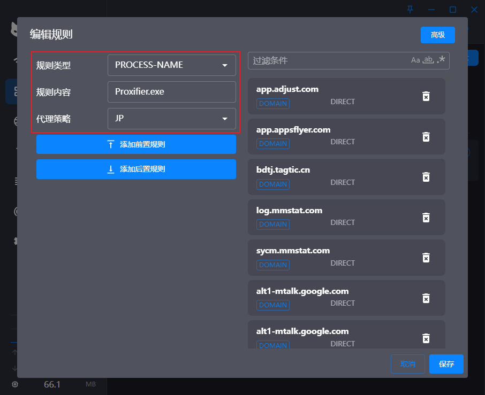This screenshot has width=485, height=395.
Task: Delete the app.adjust.com rule
Action: point(426,96)
